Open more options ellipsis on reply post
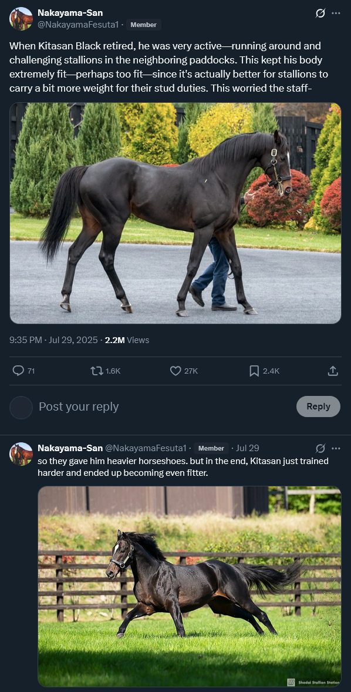Image resolution: width=351 pixels, height=692 pixels. point(336,448)
